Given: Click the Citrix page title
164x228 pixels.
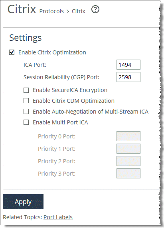Looking at the screenshot, I should [x=22, y=9].
